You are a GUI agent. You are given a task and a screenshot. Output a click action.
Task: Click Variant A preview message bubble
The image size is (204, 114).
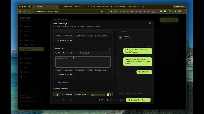137,51
